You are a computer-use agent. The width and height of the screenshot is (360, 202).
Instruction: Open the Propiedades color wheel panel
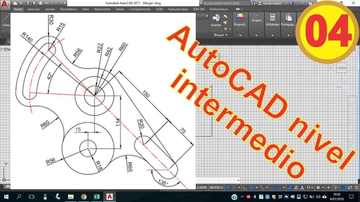240,20
